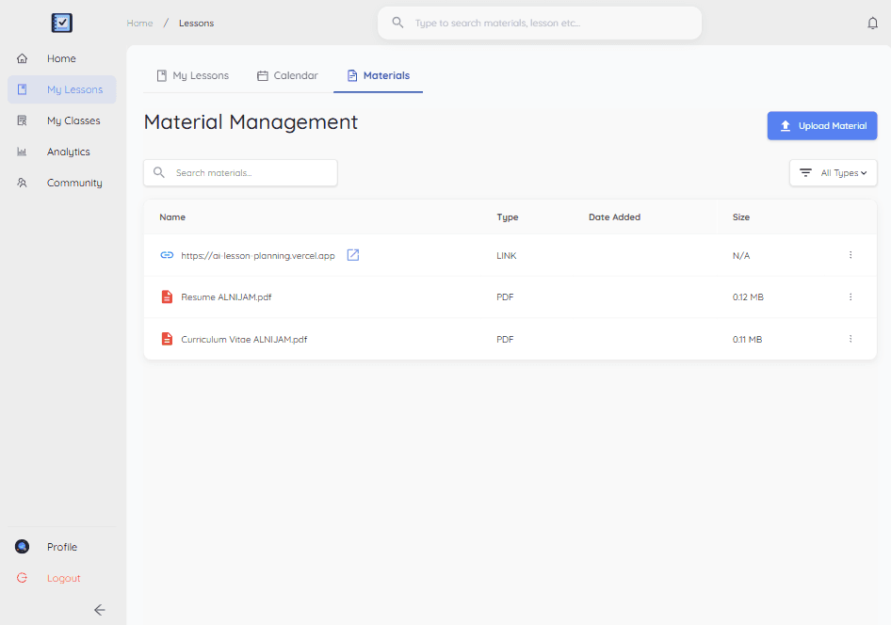Open options menu for Resume ALNIJAM.pdf

850,297
